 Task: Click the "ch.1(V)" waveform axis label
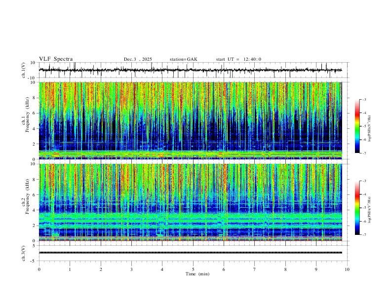tap(24, 70)
